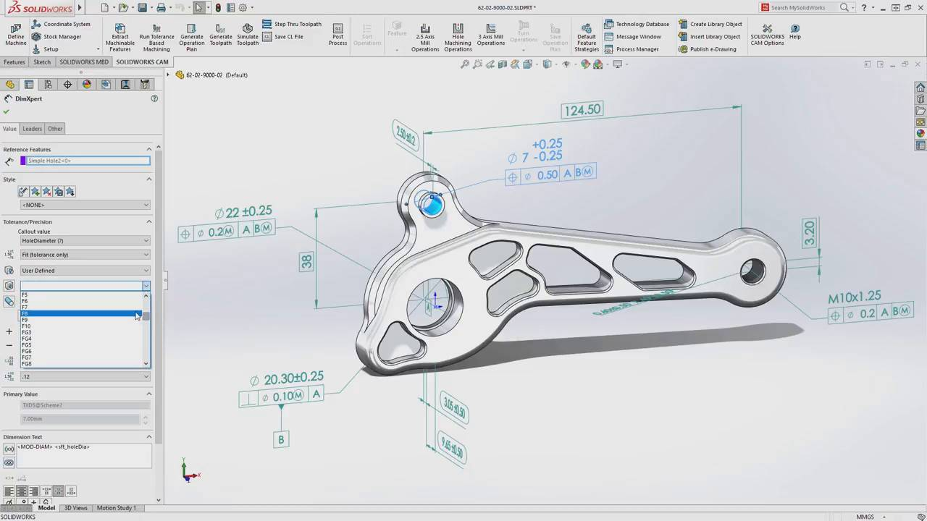
Task: Open 2.5 Axis Mill Operations
Action: tap(425, 36)
